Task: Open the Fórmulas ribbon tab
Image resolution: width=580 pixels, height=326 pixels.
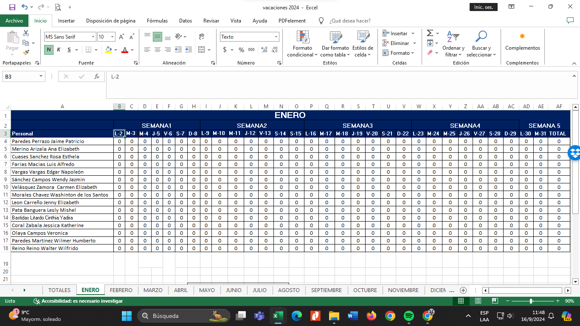Action: click(x=157, y=21)
